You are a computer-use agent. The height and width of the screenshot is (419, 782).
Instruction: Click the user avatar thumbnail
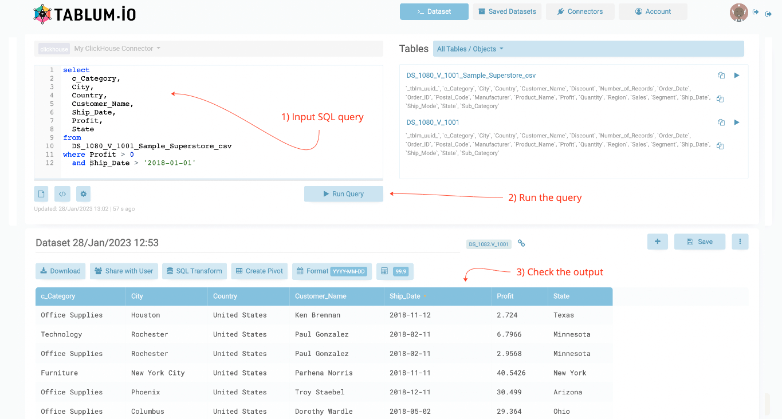738,12
